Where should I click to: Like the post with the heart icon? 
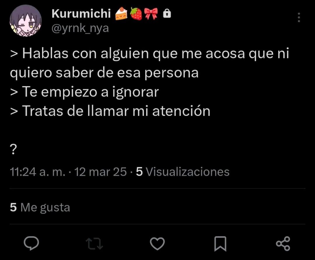(157, 244)
